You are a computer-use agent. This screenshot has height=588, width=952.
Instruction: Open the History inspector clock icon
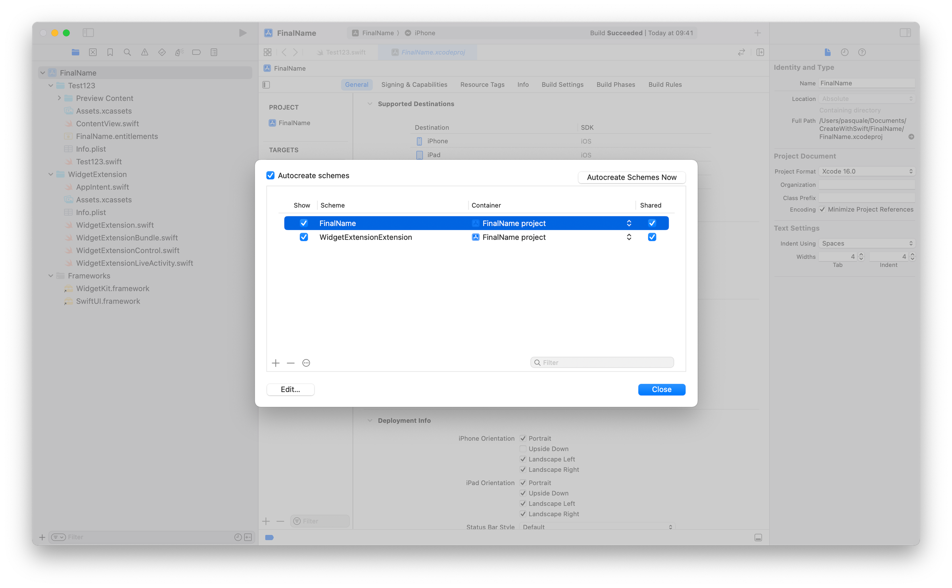coord(845,52)
